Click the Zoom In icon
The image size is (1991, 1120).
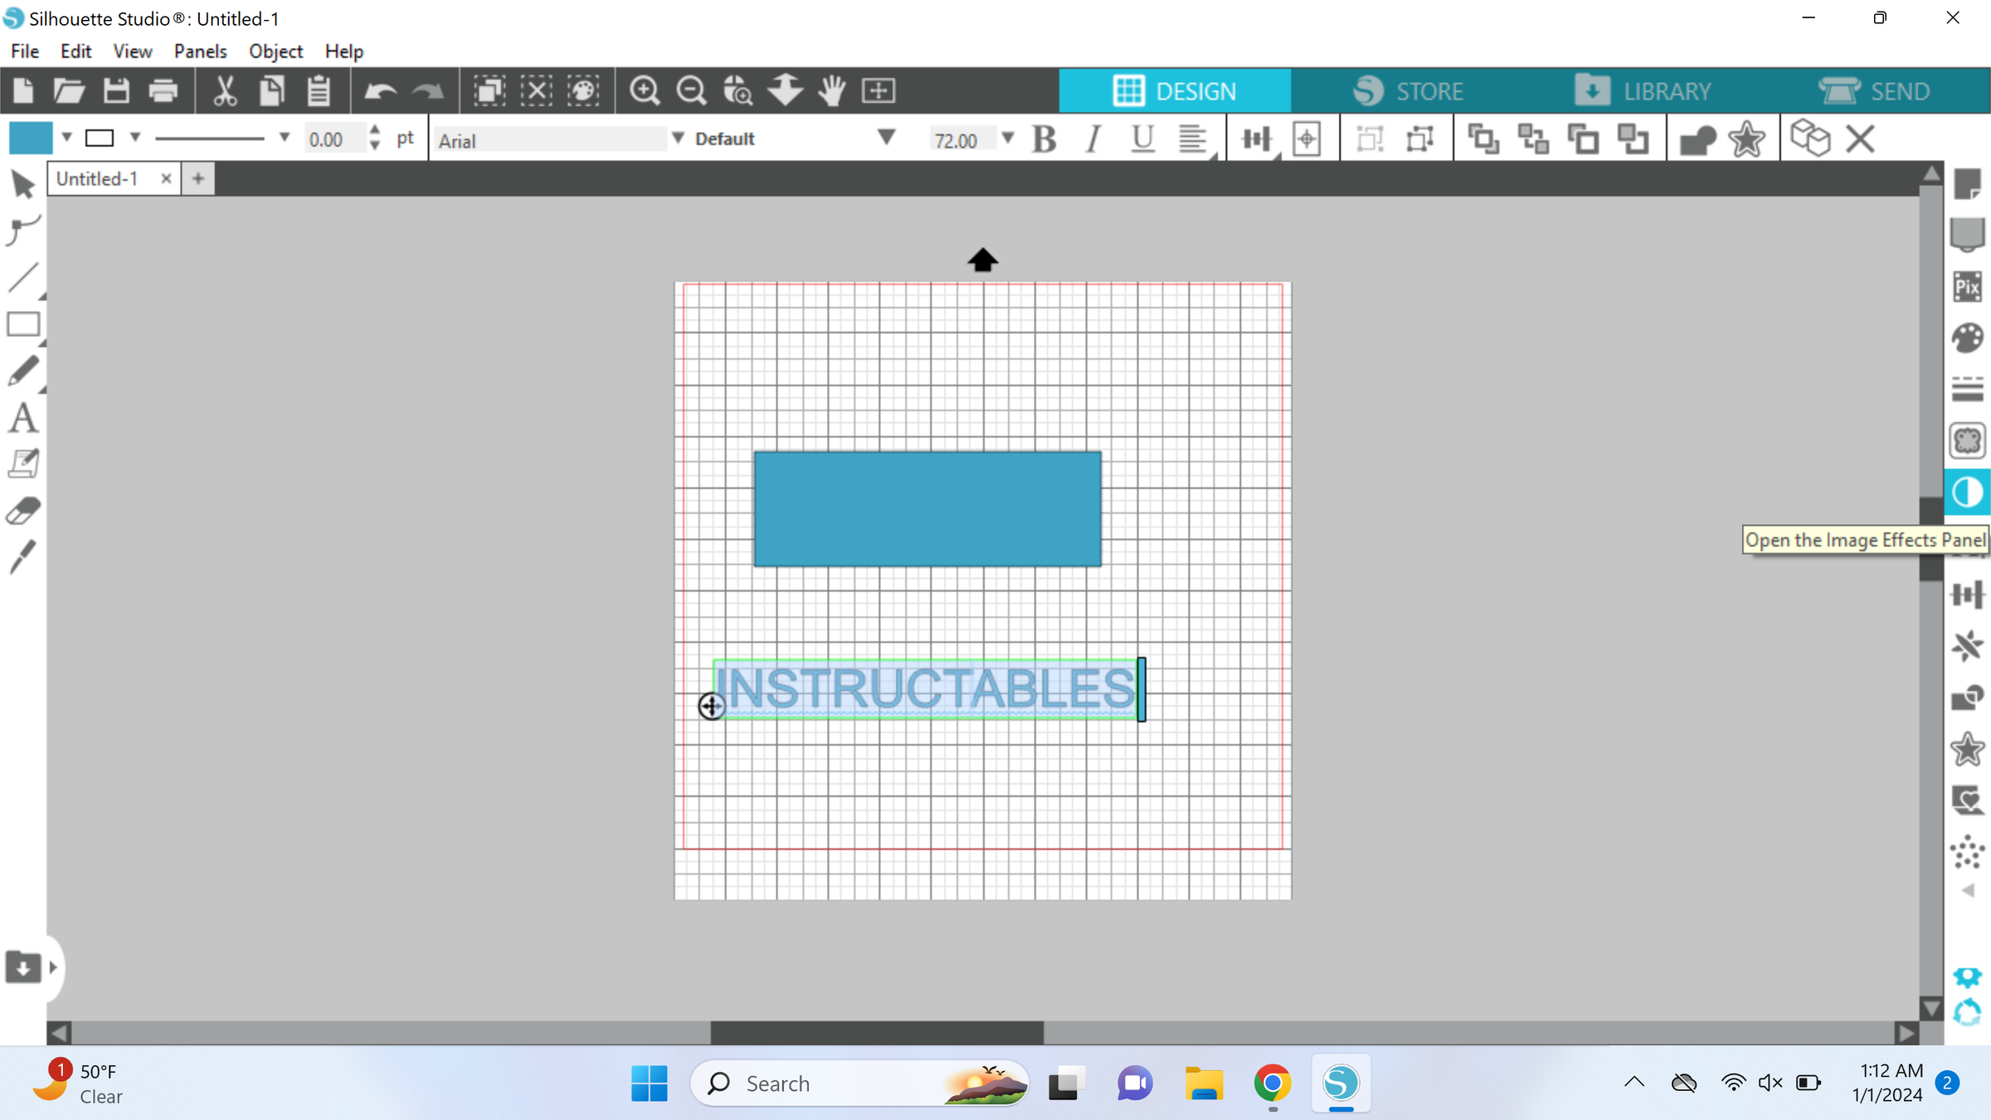point(644,90)
